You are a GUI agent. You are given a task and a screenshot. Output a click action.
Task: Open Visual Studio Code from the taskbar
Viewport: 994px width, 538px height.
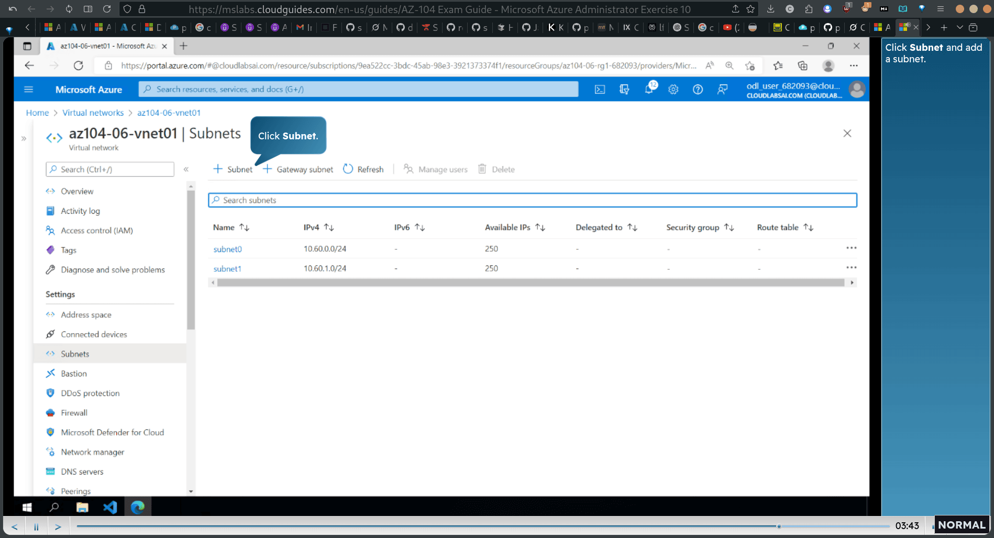coord(110,507)
